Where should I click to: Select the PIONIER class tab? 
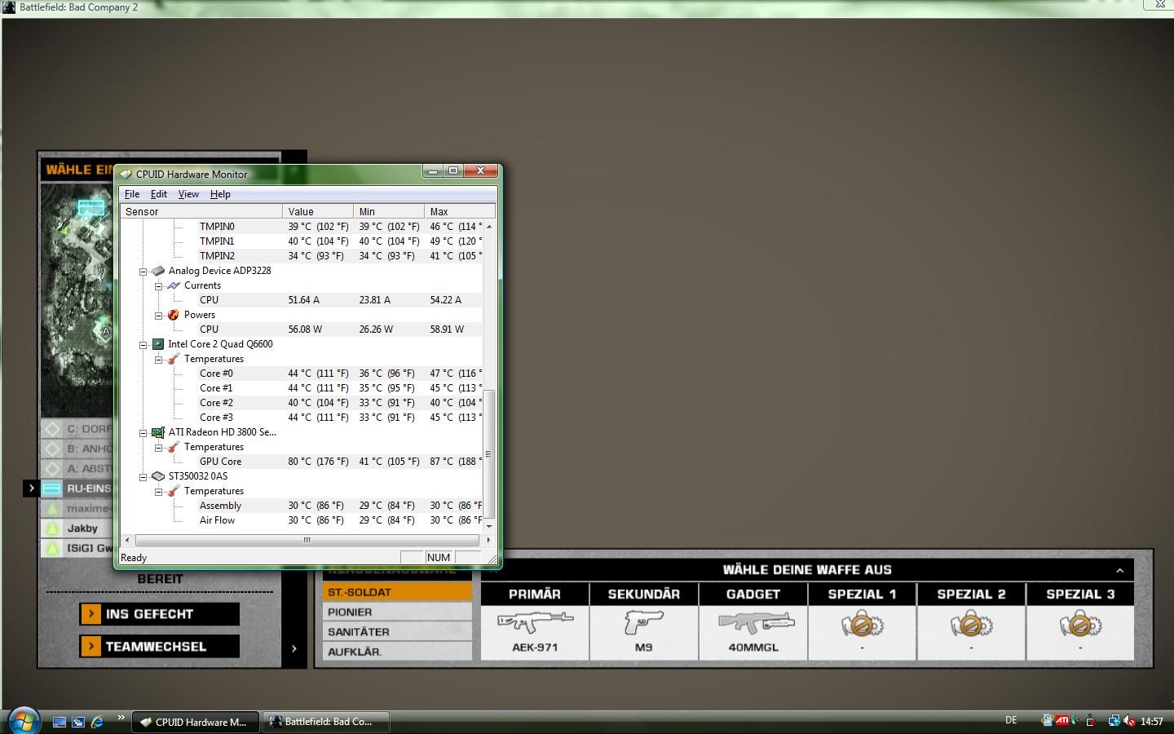click(x=397, y=612)
